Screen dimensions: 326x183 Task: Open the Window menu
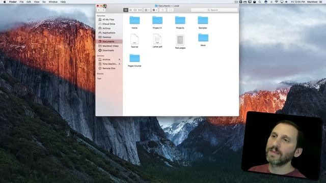pyautogui.click(x=53, y=2)
